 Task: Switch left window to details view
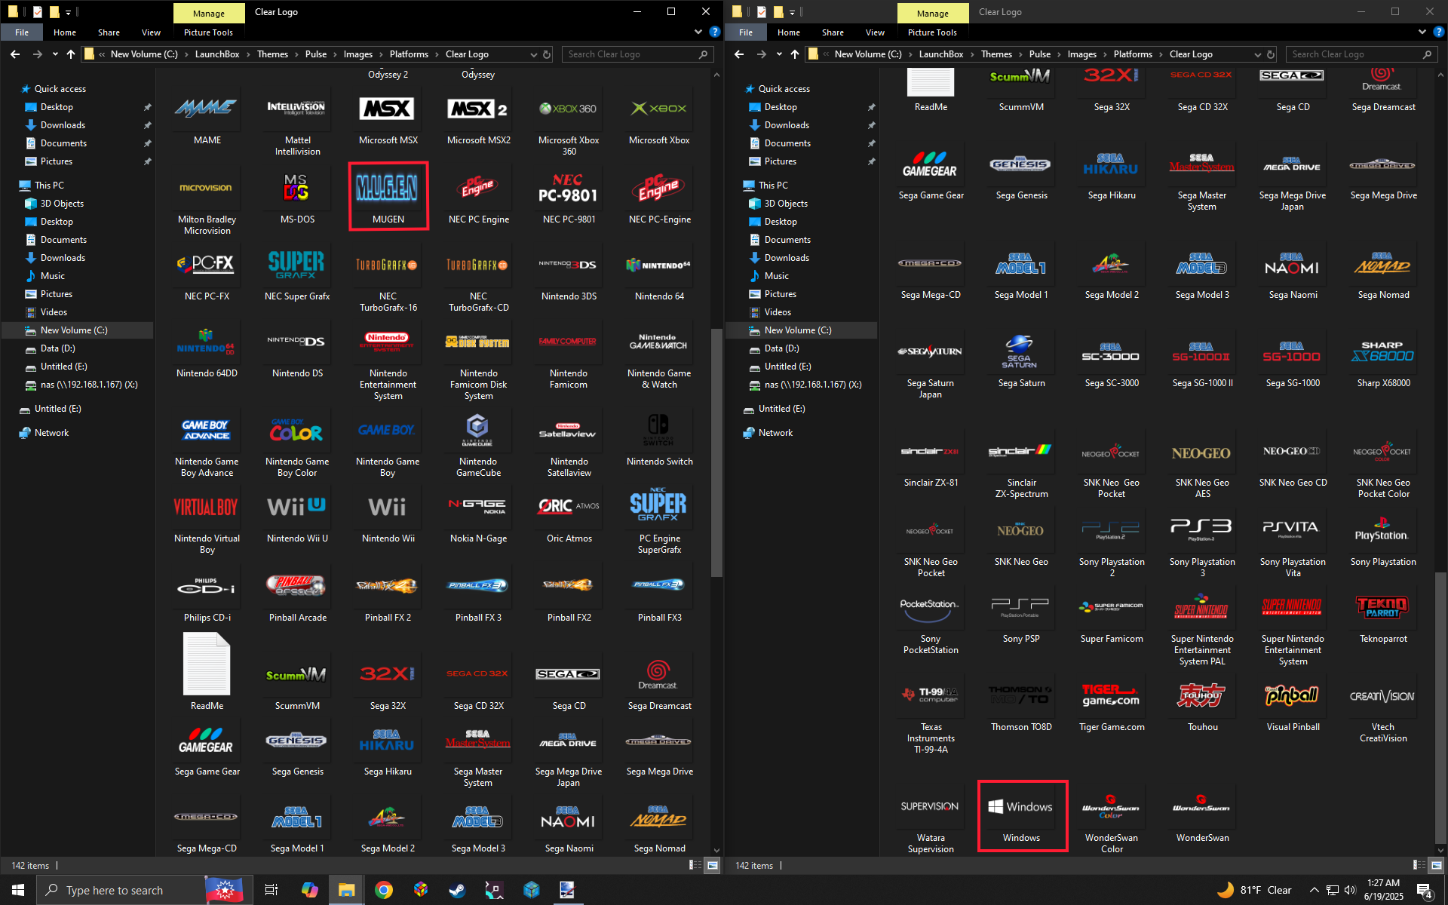click(695, 865)
